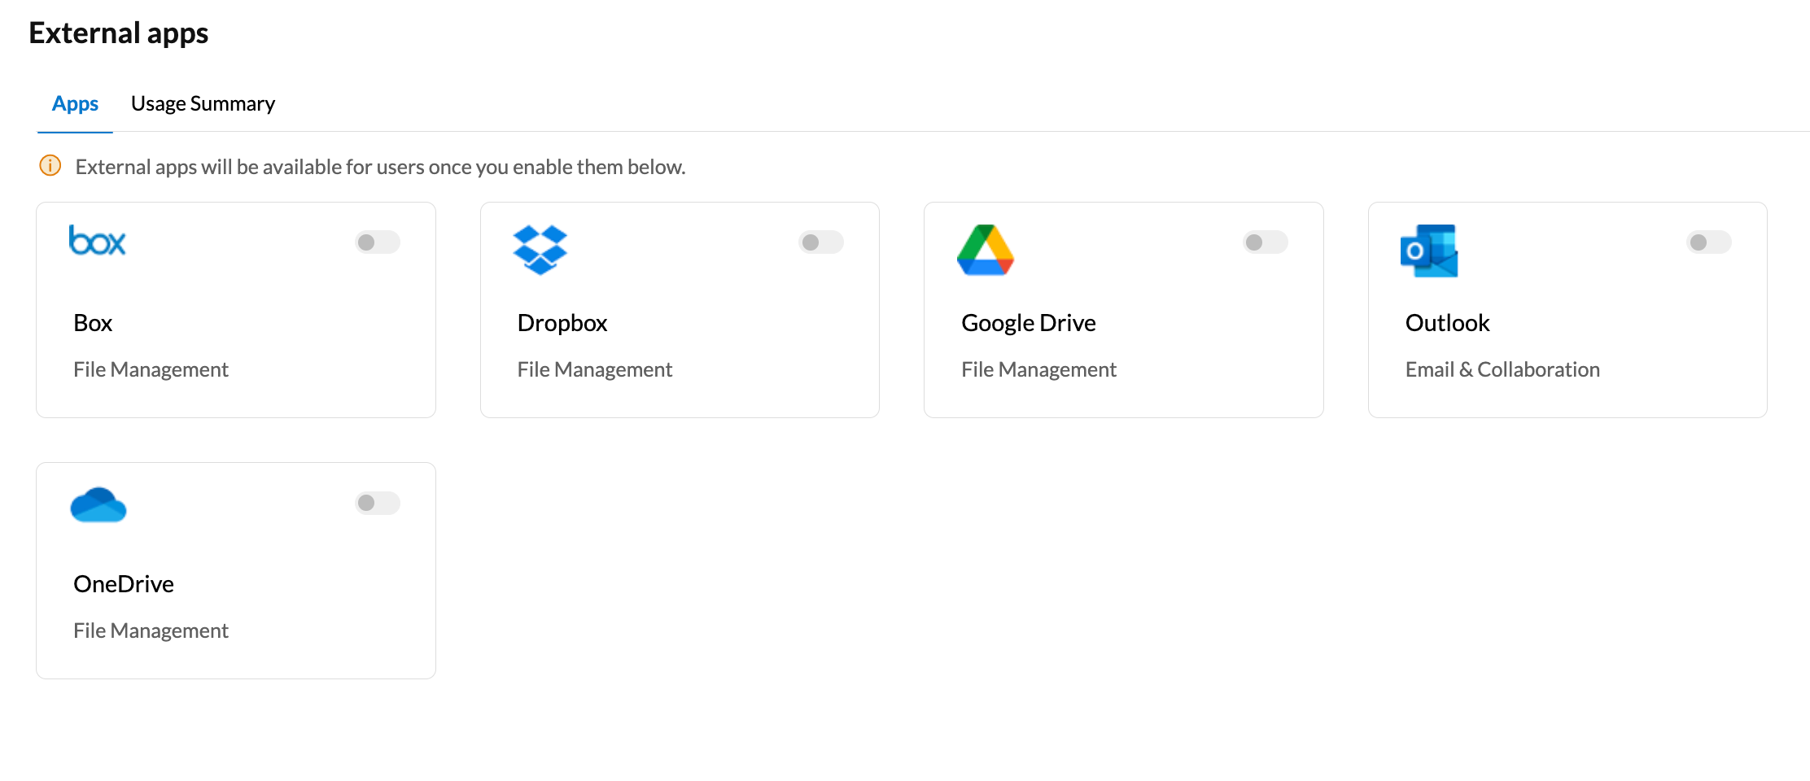
Task: Click the Dropbox logo icon
Action: (x=540, y=250)
